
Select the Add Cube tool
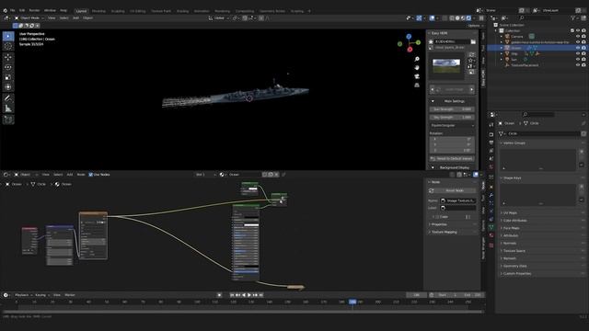pos(8,120)
